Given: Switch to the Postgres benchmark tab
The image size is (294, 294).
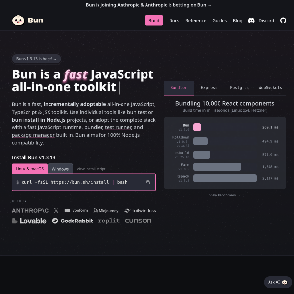Looking at the screenshot, I should (239, 88).
